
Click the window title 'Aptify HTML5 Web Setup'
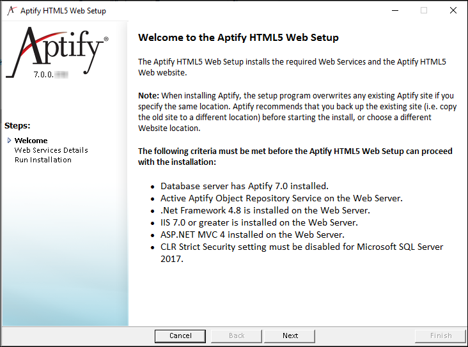(x=63, y=11)
